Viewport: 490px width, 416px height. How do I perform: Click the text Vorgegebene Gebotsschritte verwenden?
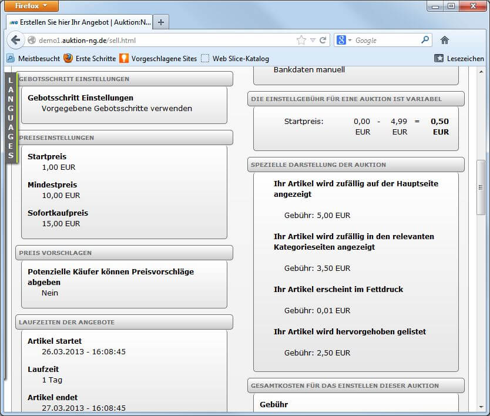coord(117,109)
